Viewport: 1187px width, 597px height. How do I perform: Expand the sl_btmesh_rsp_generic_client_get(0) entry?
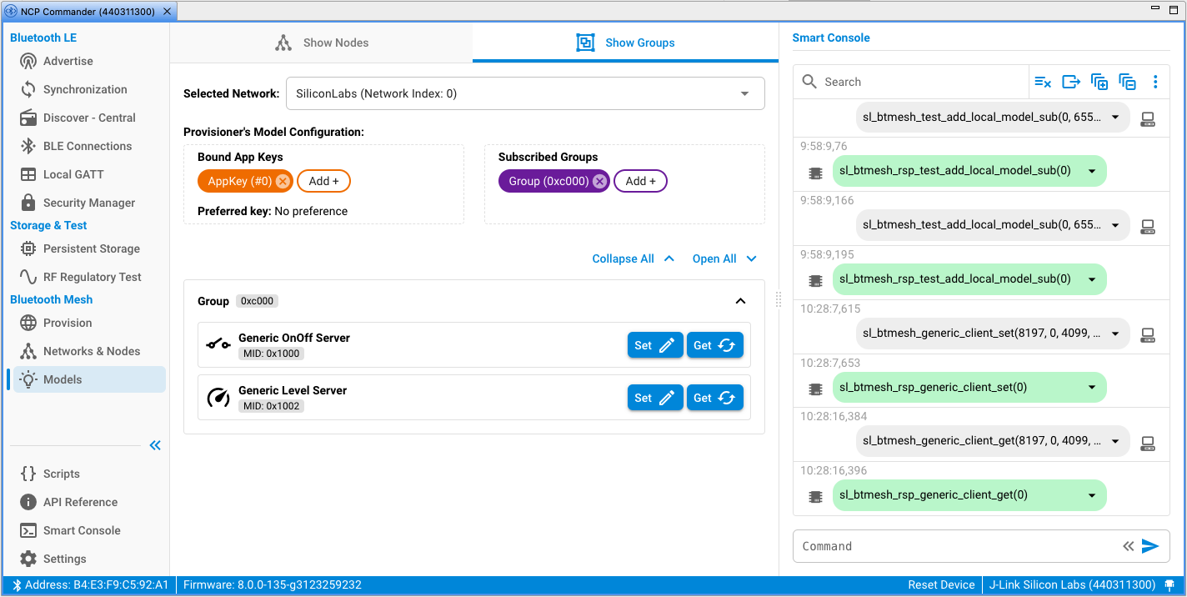(1091, 495)
